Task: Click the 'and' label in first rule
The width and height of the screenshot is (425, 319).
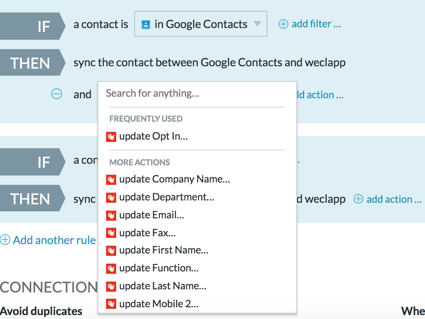Action: (82, 95)
